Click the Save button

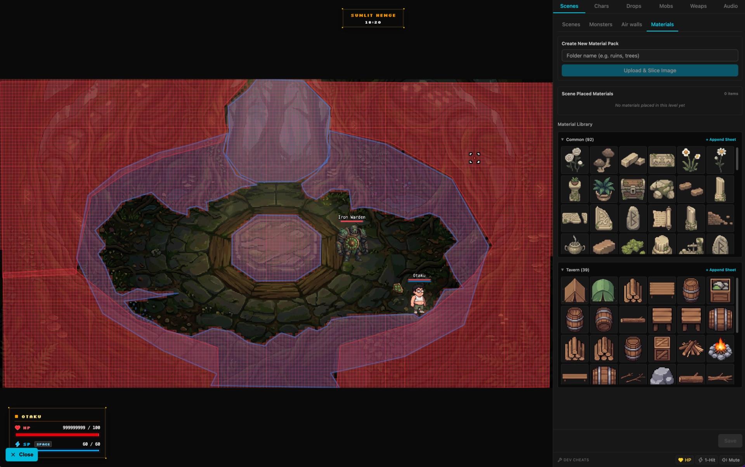pyautogui.click(x=730, y=441)
